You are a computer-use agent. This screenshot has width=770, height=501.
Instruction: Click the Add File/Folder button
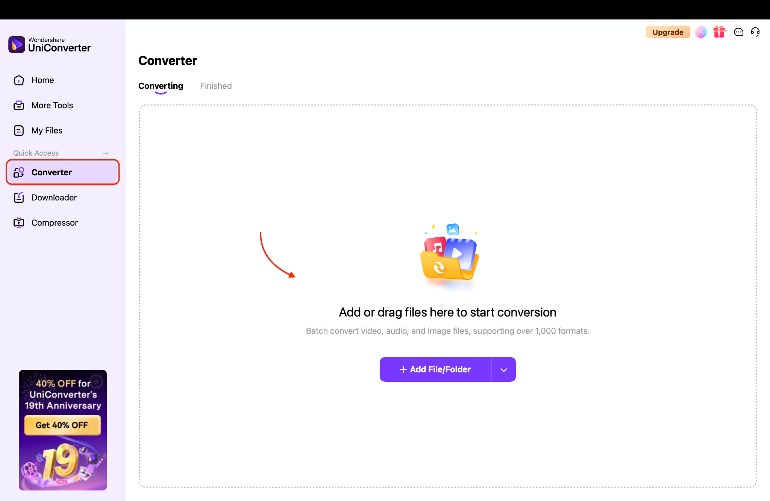pos(435,370)
